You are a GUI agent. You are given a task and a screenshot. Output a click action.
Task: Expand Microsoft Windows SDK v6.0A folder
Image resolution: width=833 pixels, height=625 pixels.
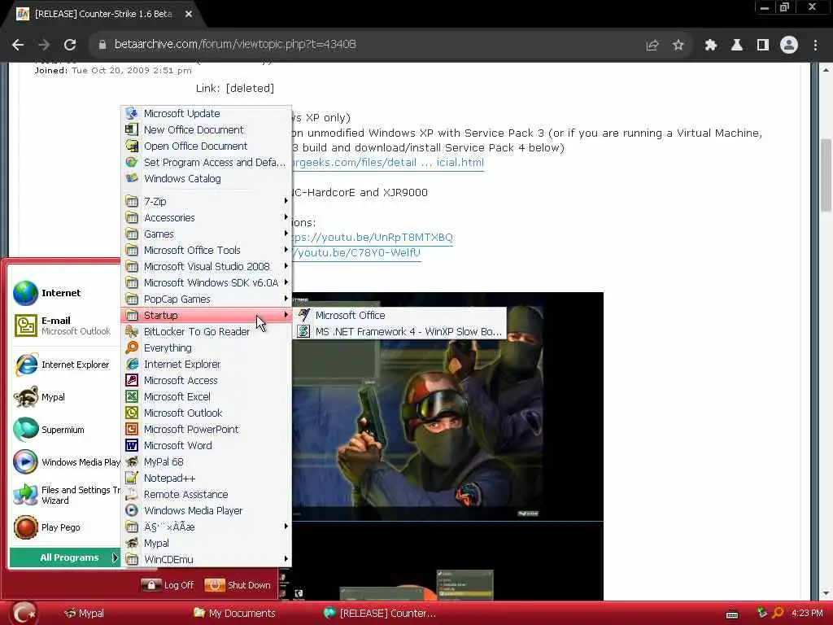click(207, 282)
